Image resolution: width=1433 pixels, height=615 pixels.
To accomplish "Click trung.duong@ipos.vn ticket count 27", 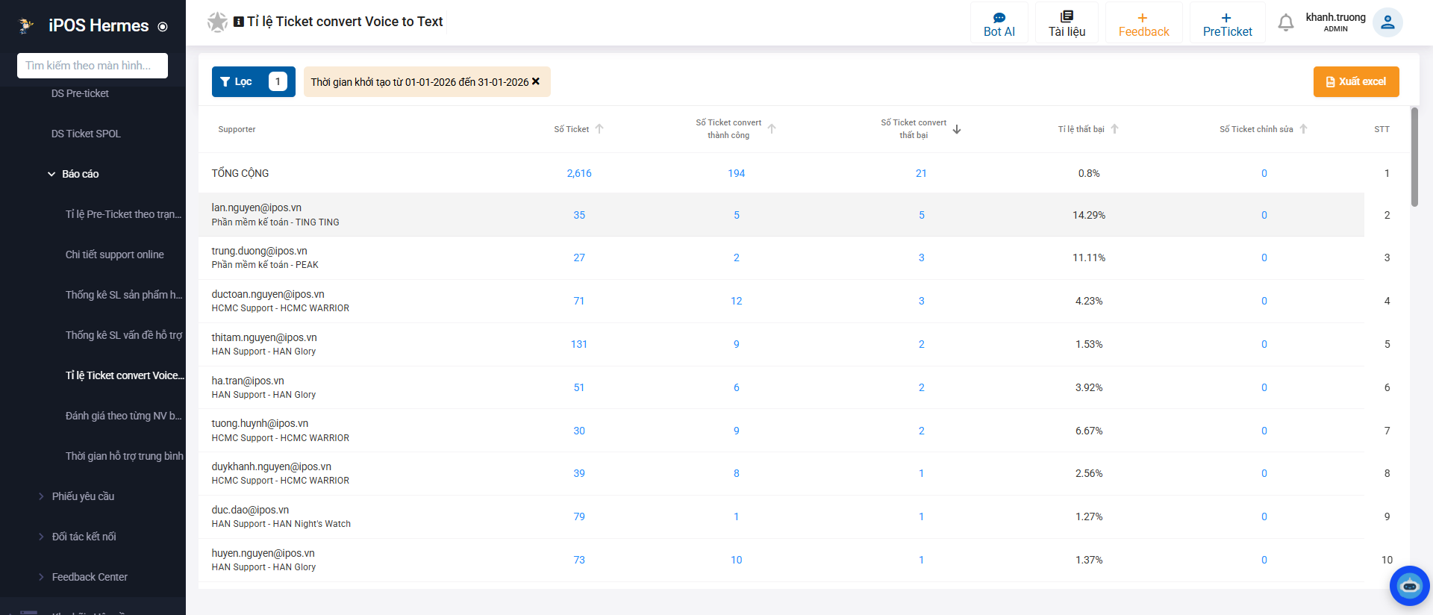I will coord(579,257).
